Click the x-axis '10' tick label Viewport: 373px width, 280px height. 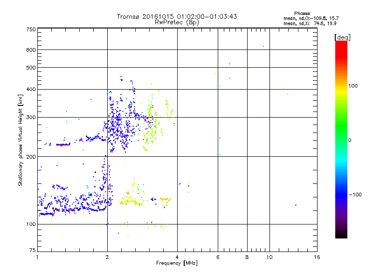point(269,257)
